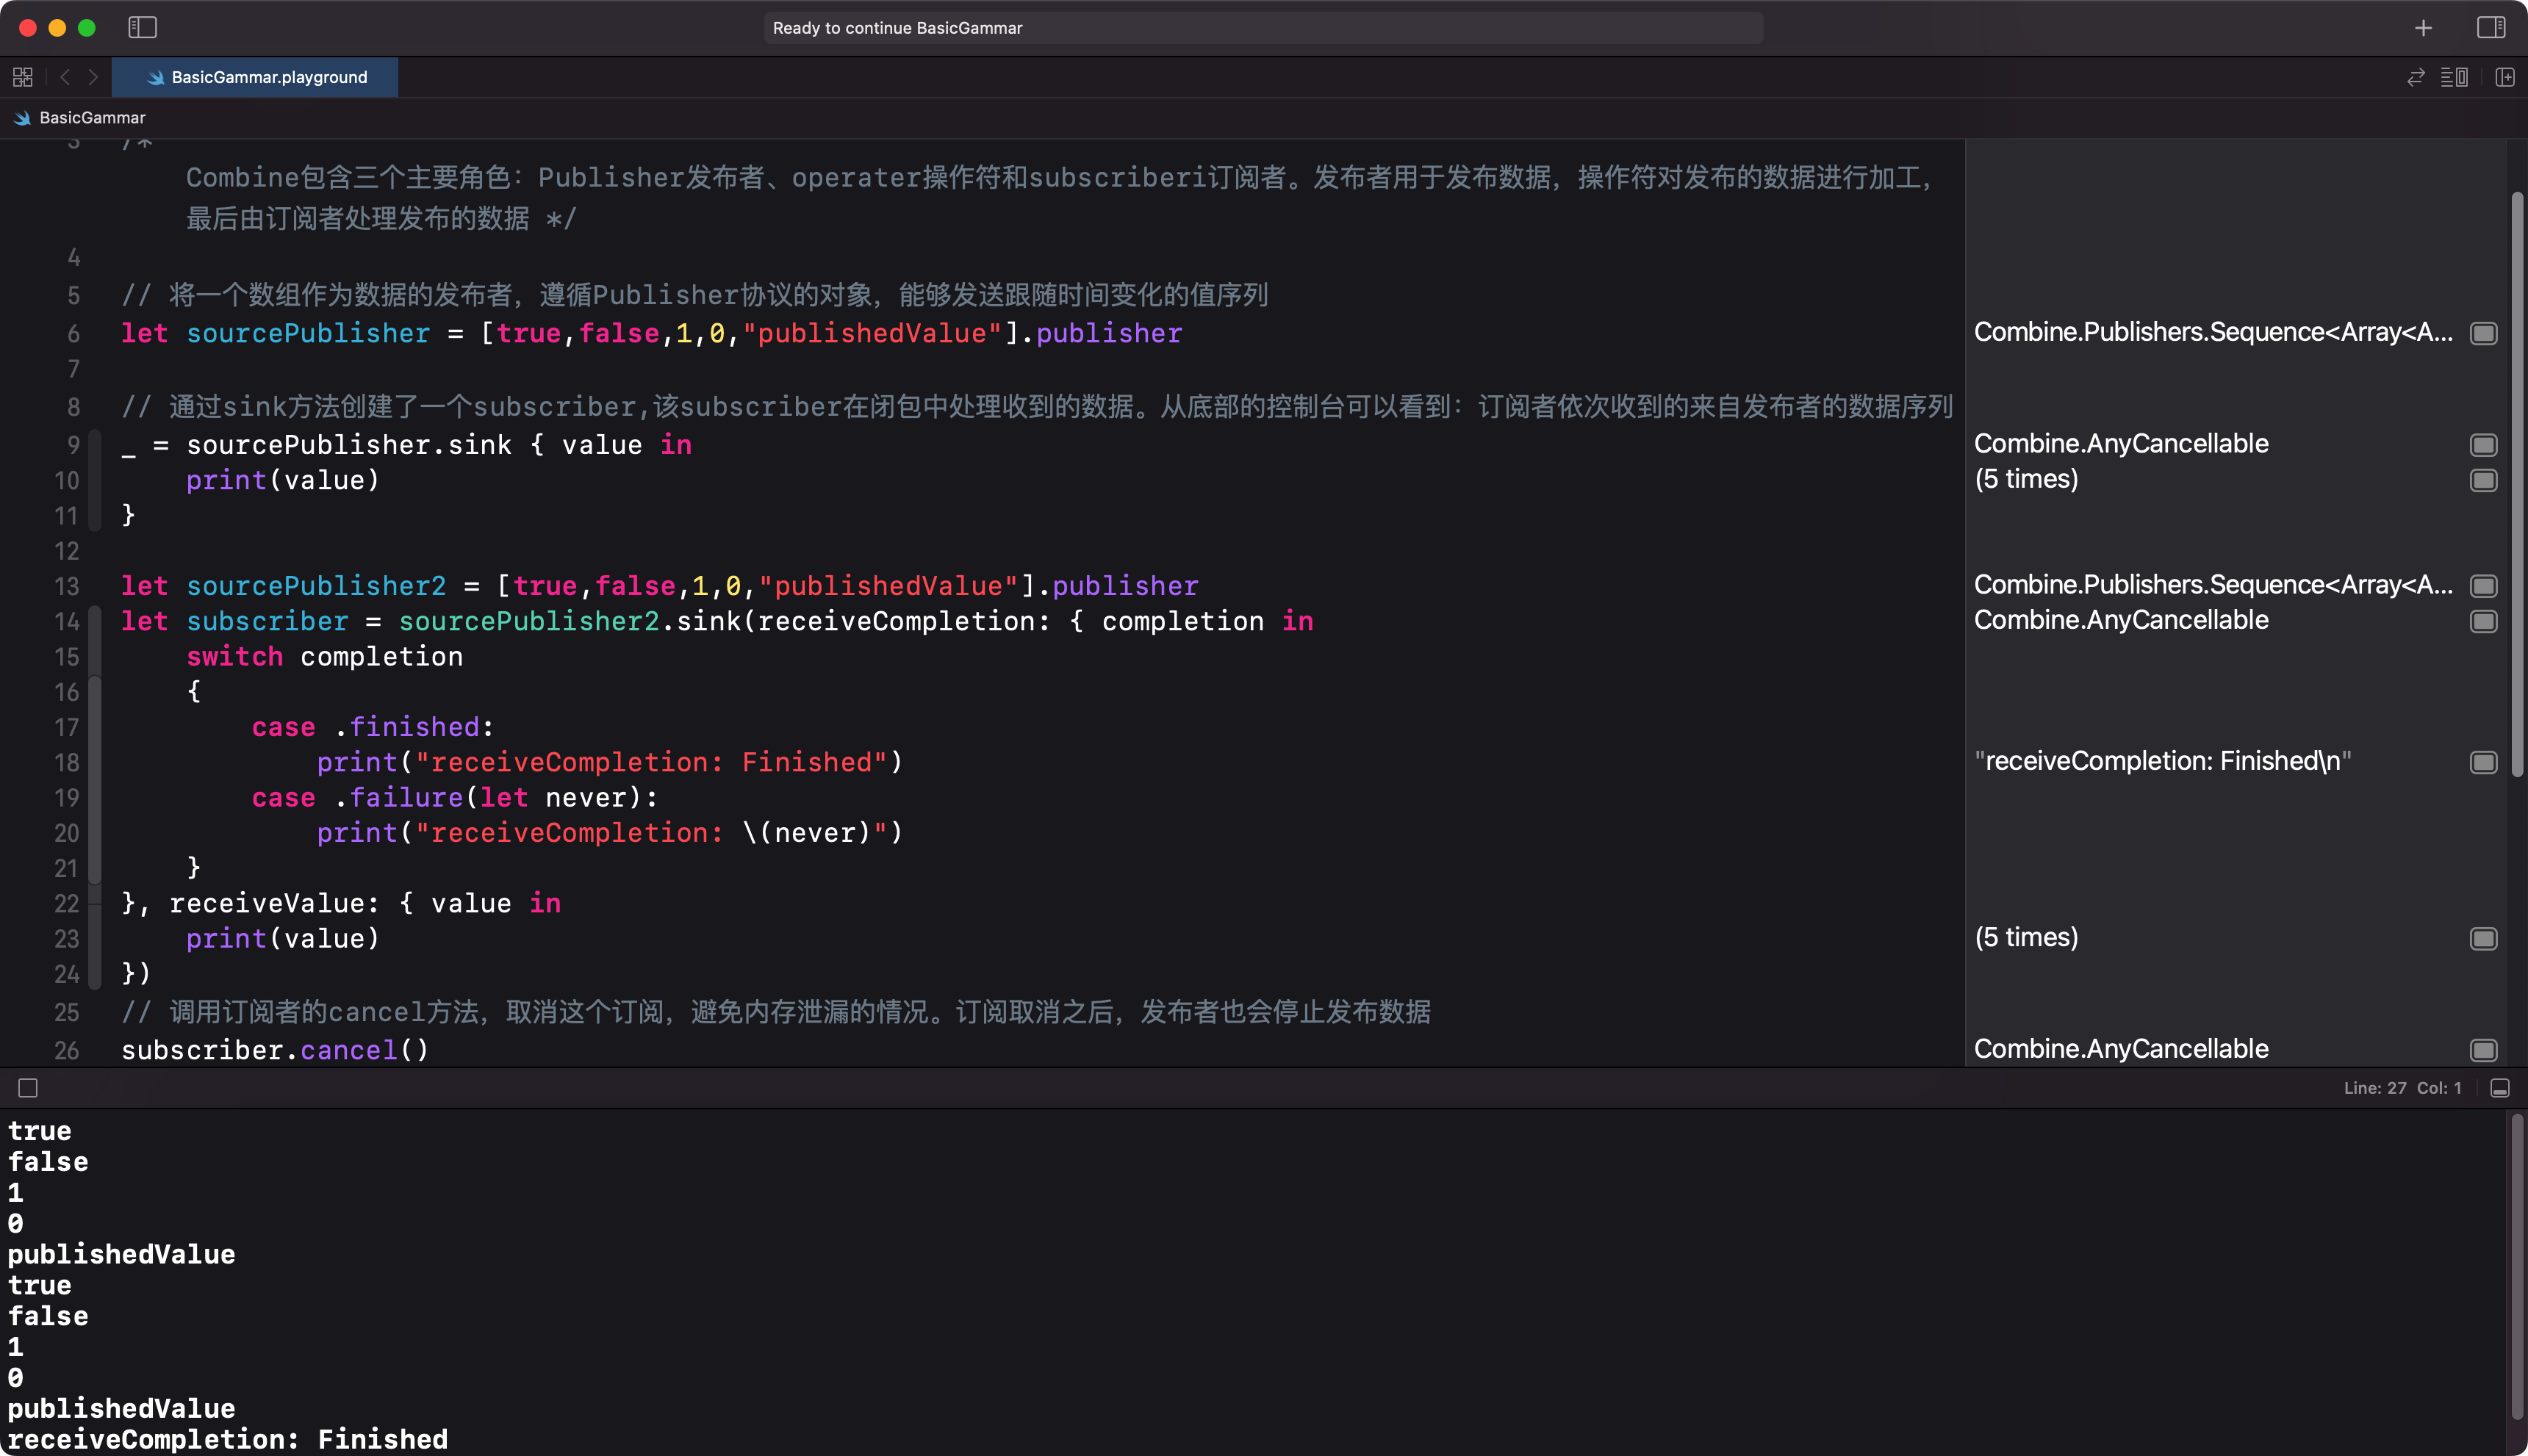Viewport: 2528px width, 1456px height.
Task: Show result for line 10 (5 times)
Action: pos(2483,481)
